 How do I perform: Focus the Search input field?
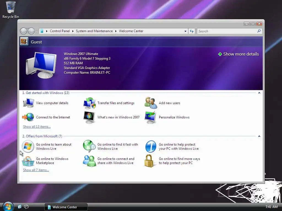point(227,31)
